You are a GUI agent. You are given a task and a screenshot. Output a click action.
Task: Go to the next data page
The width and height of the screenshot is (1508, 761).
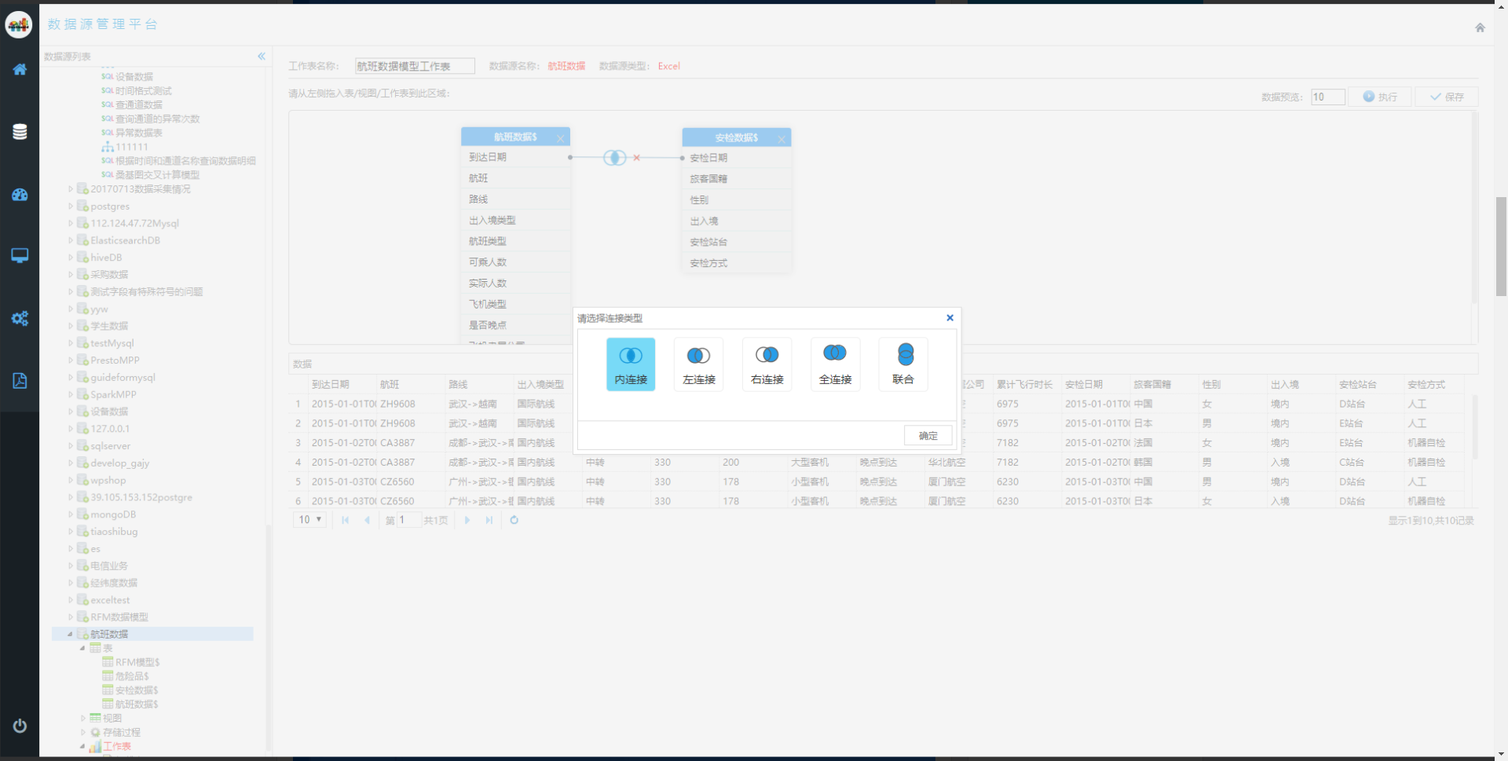tap(467, 520)
